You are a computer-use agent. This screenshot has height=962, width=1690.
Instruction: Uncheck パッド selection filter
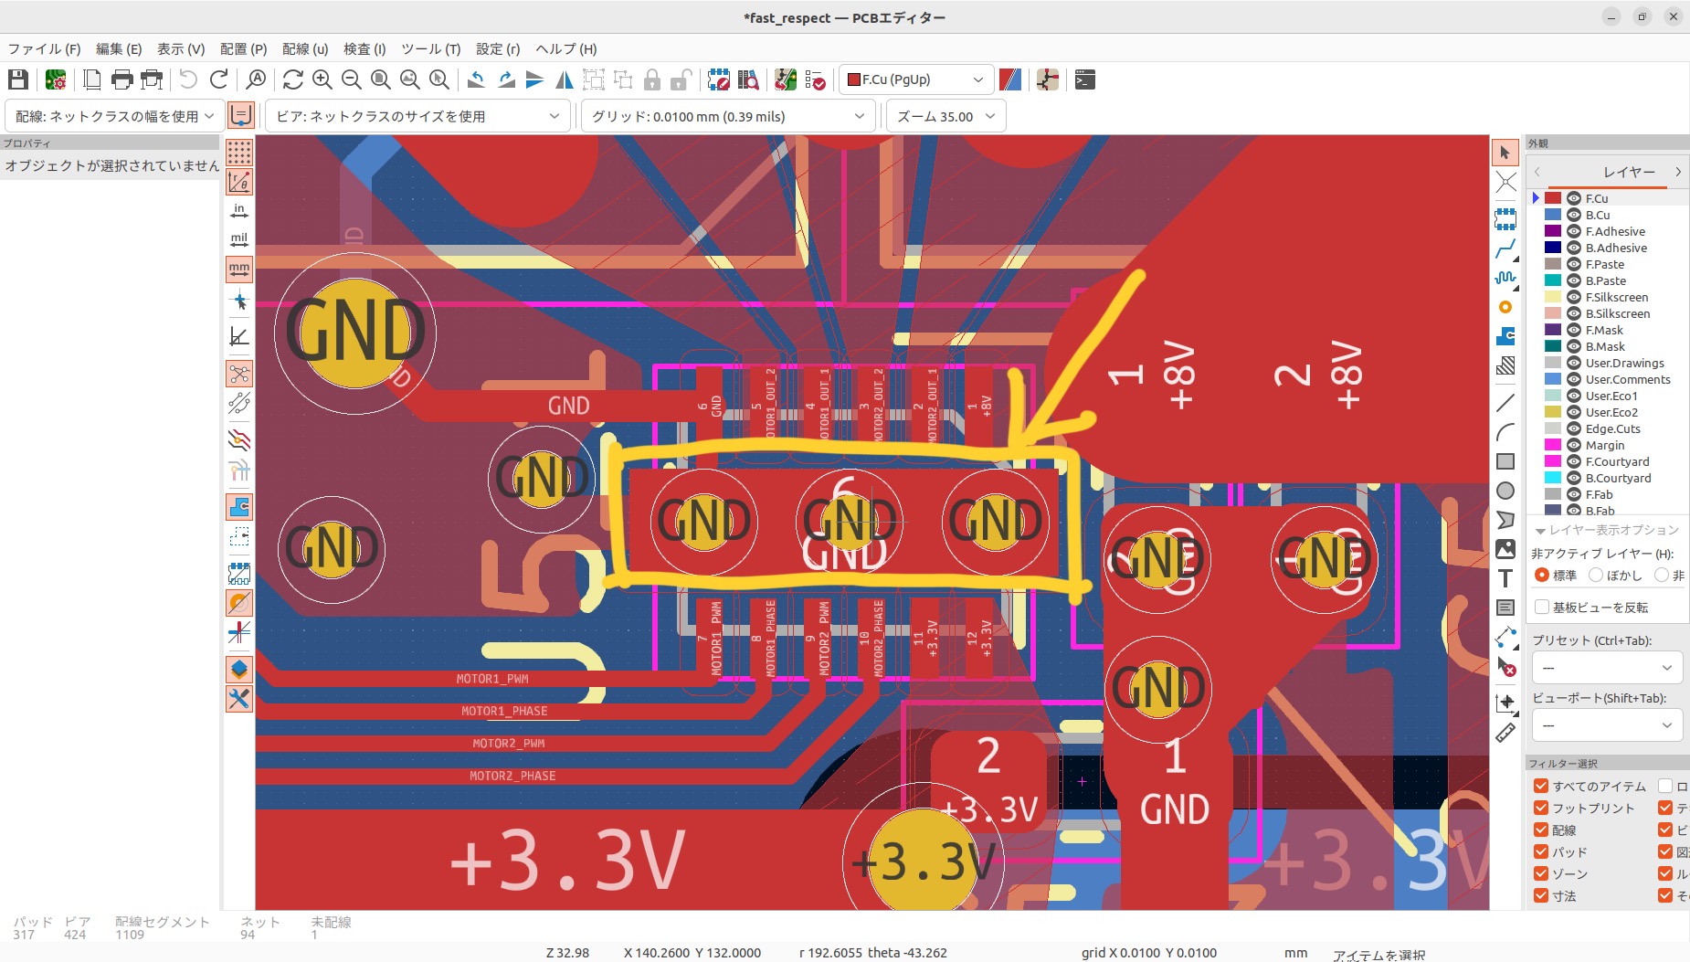coord(1541,852)
